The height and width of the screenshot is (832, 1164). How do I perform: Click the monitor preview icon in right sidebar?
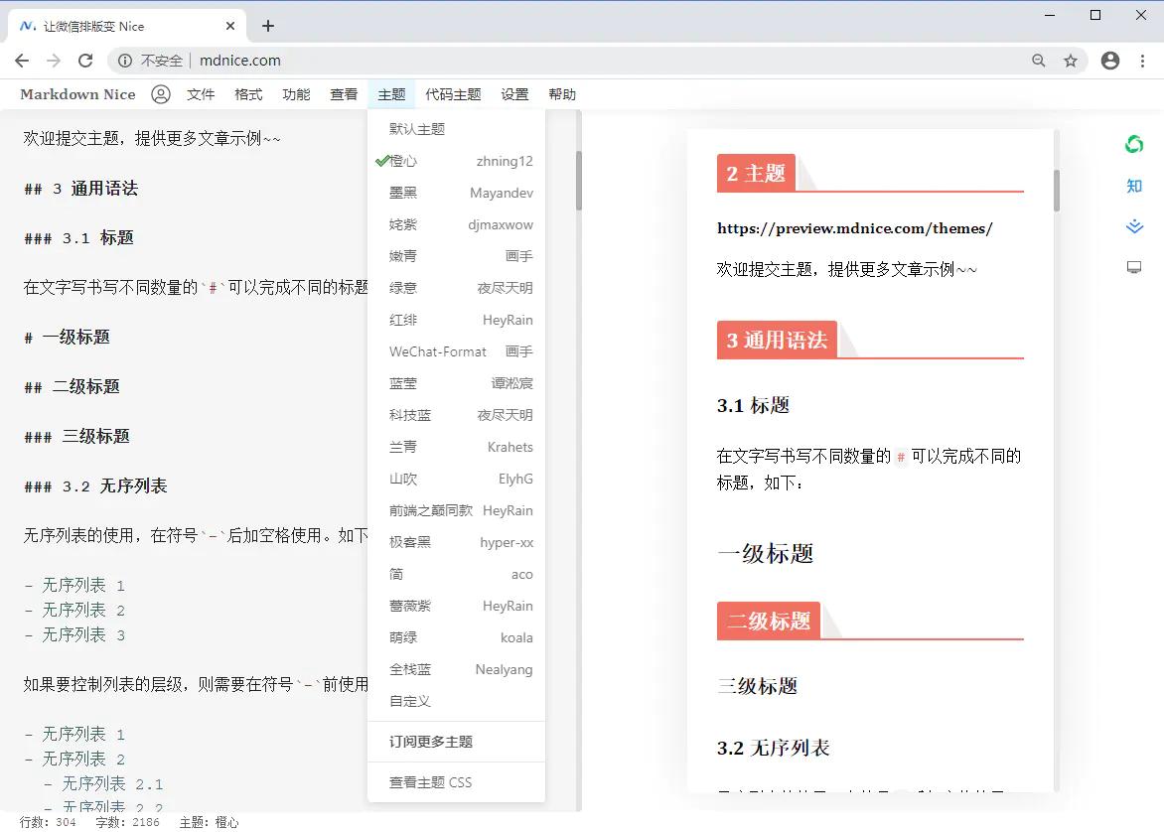(x=1133, y=266)
